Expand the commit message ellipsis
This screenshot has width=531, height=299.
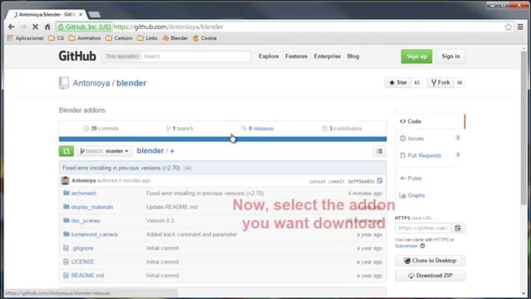tap(188, 168)
